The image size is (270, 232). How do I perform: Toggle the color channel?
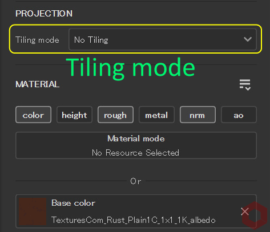[x=33, y=115]
